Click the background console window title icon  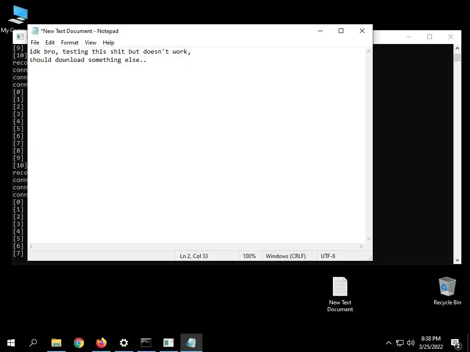coord(20,37)
